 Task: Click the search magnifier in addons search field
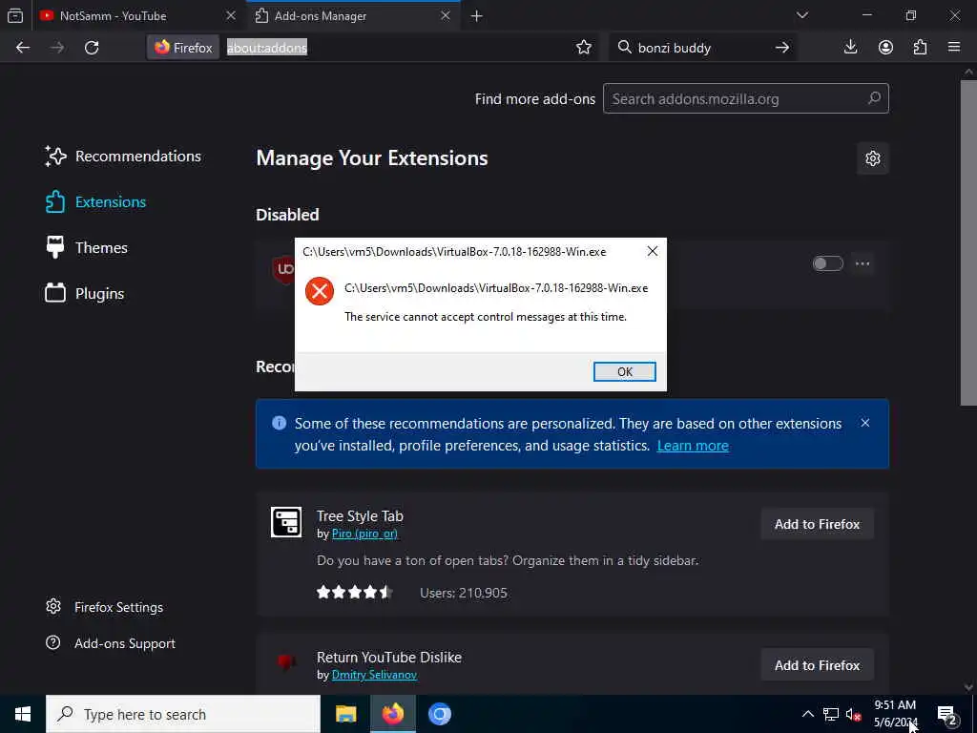point(874,98)
